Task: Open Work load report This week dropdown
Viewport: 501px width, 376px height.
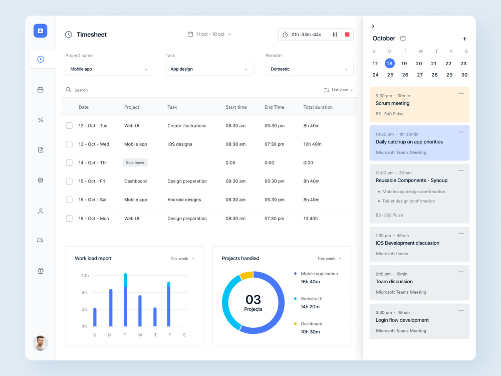Action: 182,258
